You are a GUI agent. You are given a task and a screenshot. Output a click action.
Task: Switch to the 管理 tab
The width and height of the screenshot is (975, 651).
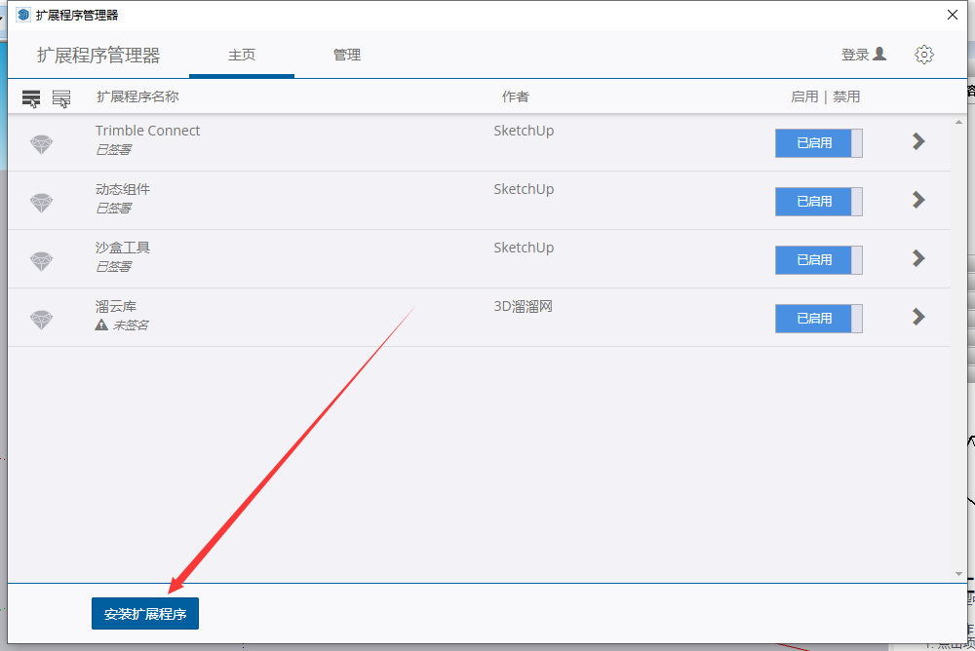346,55
